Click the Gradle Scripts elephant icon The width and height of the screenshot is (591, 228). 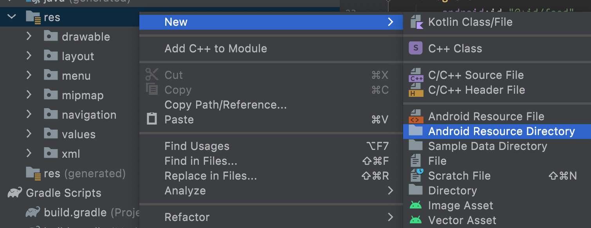[14, 193]
